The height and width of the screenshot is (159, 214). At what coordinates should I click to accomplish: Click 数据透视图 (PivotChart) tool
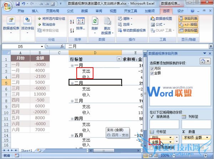[x=161, y=18]
